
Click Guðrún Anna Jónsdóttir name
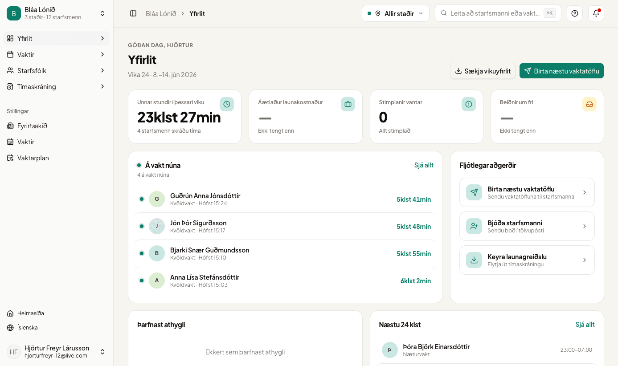click(x=205, y=195)
